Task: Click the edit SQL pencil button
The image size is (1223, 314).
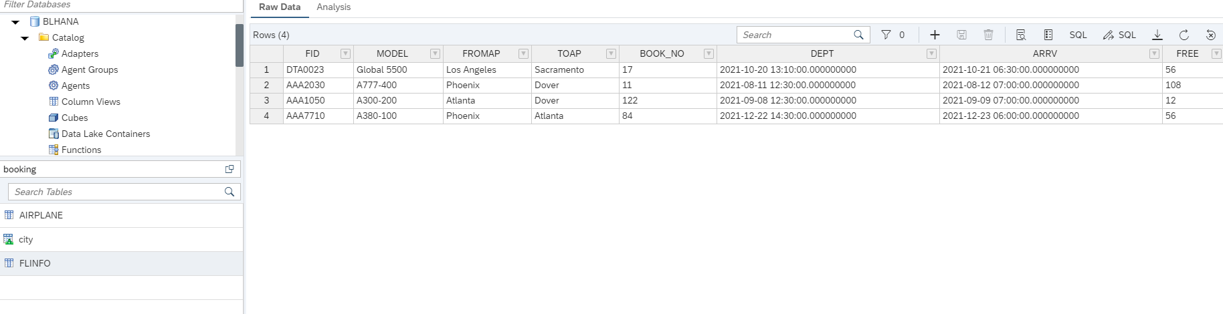Action: [x=1119, y=35]
